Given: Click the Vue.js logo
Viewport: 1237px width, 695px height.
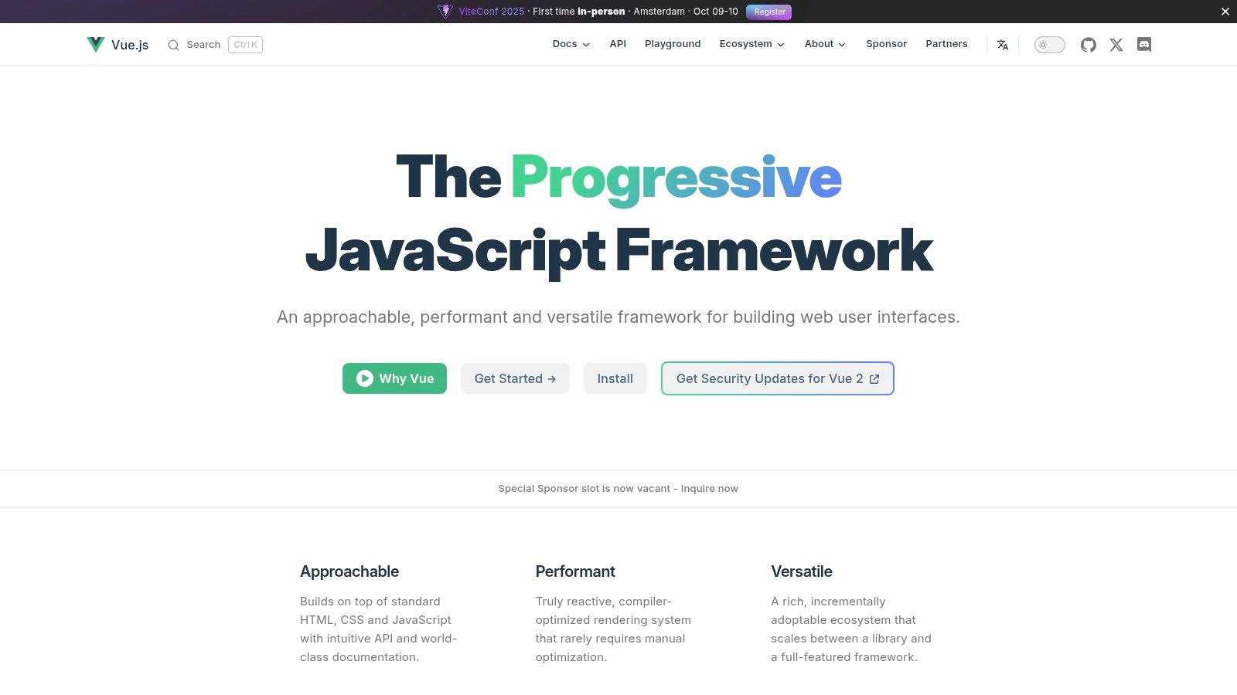Looking at the screenshot, I should click(96, 45).
